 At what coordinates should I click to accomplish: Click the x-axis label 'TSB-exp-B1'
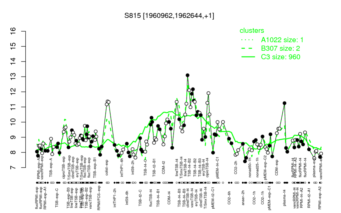click(x=95, y=167)
